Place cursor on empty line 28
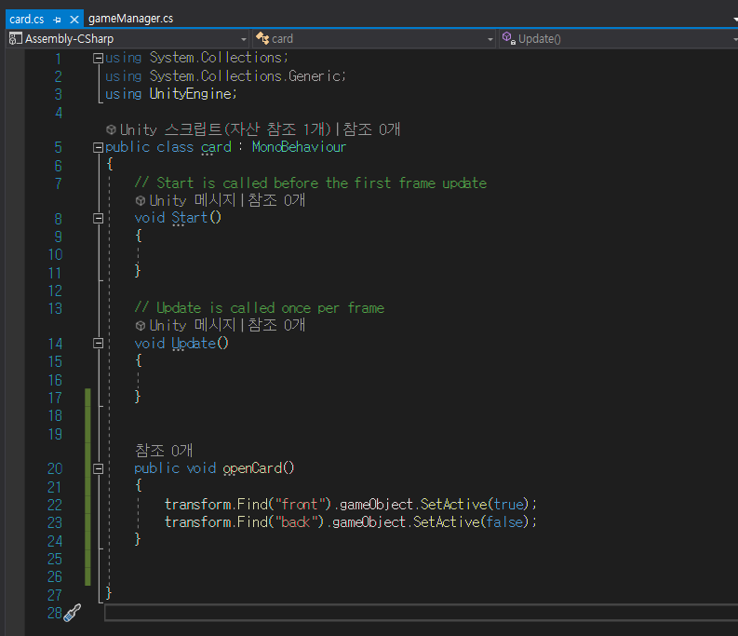 pos(421,613)
